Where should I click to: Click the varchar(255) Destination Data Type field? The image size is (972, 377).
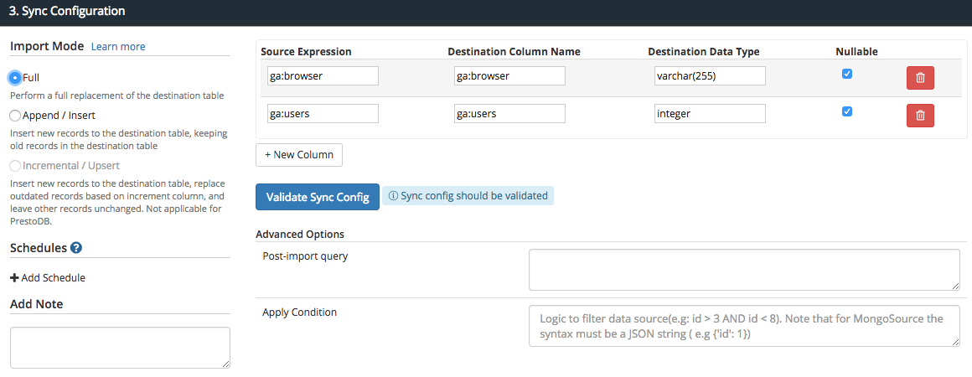pyautogui.click(x=709, y=76)
